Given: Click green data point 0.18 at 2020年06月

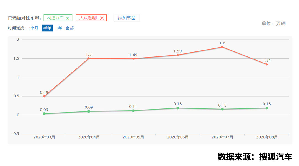Looking at the screenshot, I should [178, 108].
